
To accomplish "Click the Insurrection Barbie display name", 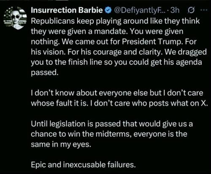I will [67, 10].
